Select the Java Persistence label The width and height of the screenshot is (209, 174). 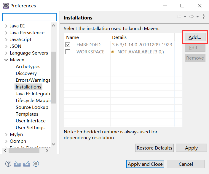click(x=27, y=33)
